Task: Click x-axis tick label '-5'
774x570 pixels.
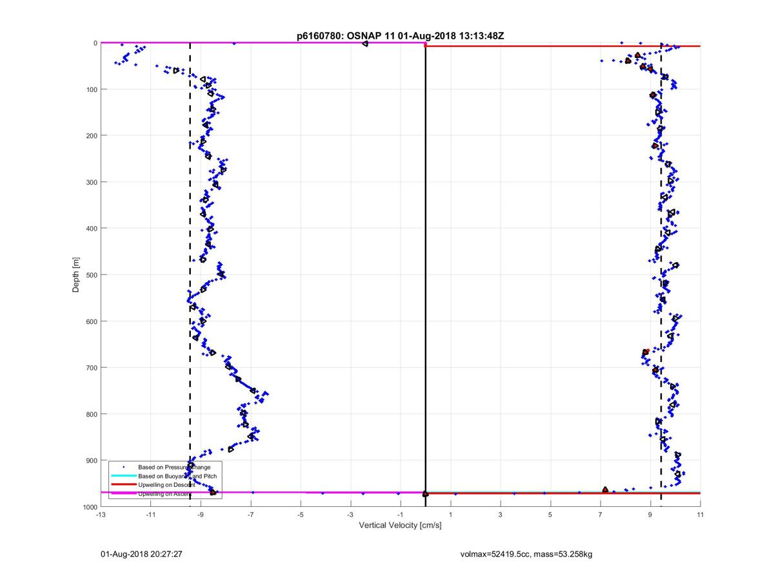Action: pyautogui.click(x=300, y=515)
